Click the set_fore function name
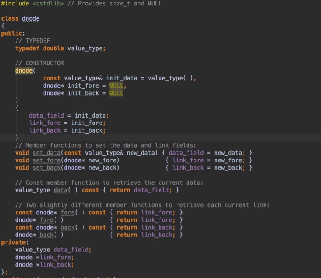The image size is (321, 278). (46, 160)
